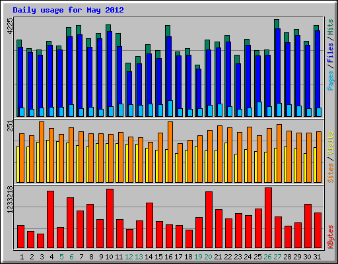Click day label 4 on the axis

pos(51,257)
